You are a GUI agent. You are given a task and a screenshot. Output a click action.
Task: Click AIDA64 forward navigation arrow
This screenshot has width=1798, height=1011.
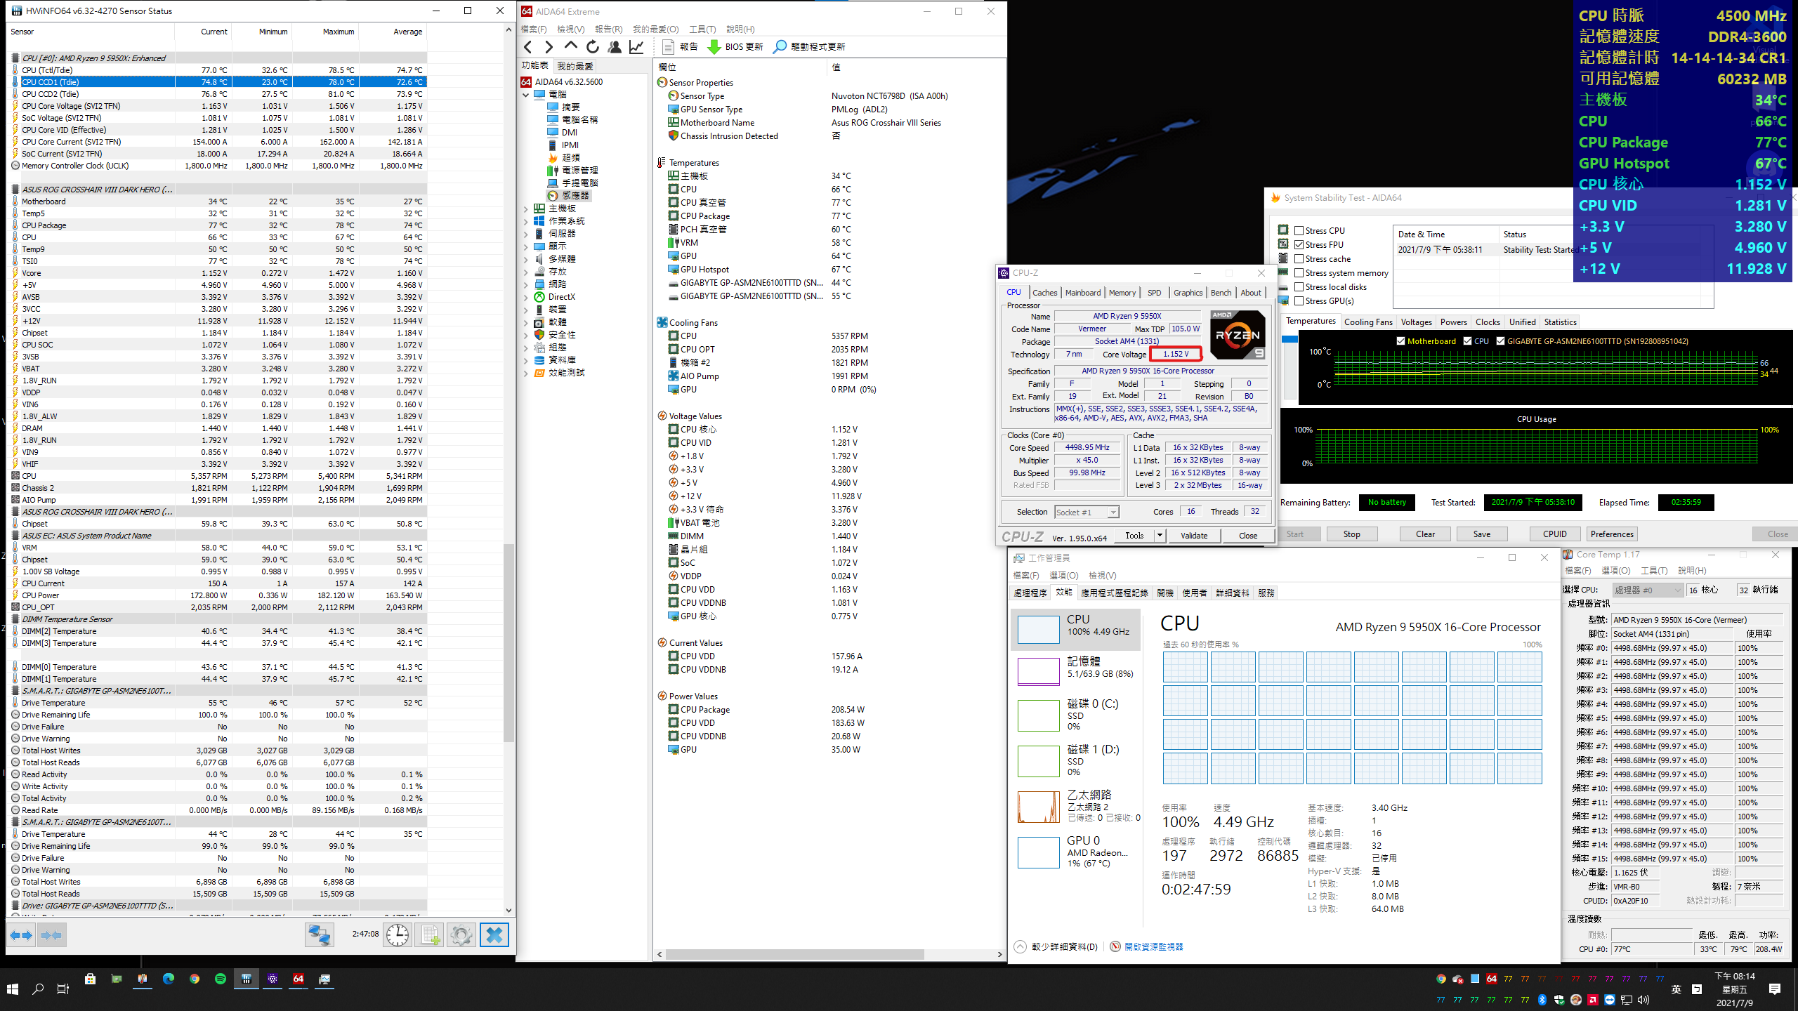pyautogui.click(x=549, y=46)
